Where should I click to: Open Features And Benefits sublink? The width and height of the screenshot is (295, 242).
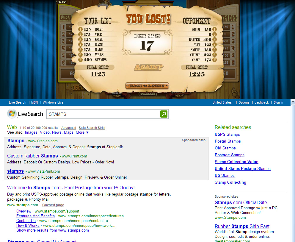pyautogui.click(x=36, y=216)
